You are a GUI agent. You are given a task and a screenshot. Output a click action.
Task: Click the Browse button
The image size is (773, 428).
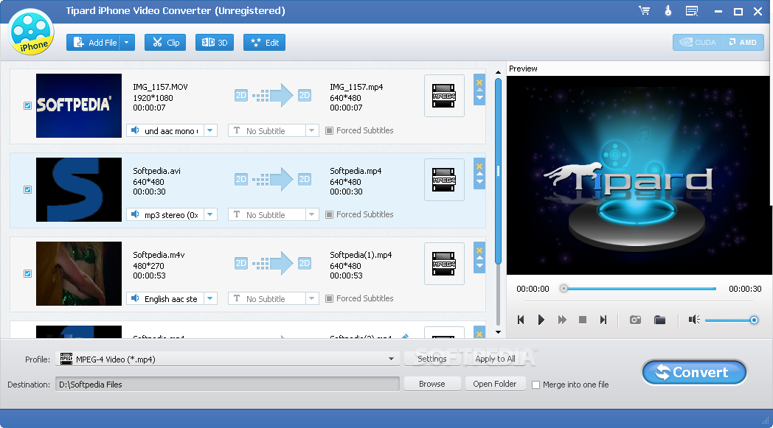tap(431, 384)
